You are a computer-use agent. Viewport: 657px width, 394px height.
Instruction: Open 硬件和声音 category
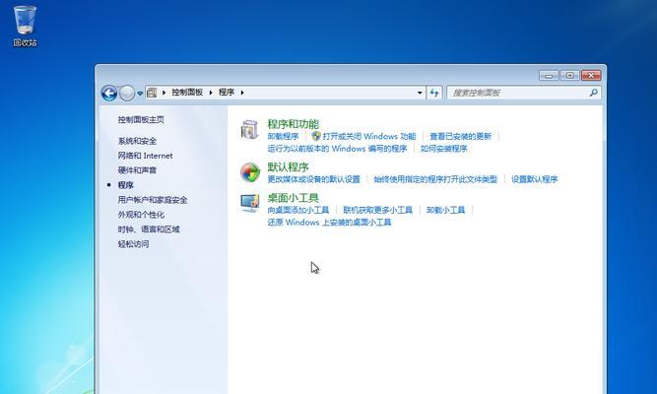pos(137,170)
